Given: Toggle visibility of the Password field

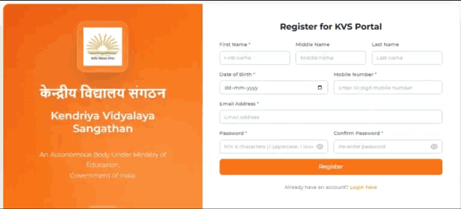Looking at the screenshot, I should [320, 147].
